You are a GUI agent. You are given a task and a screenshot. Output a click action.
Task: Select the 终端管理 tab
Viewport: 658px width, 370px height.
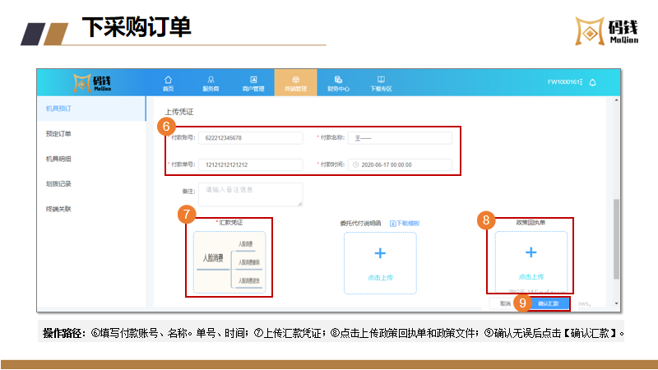click(295, 83)
